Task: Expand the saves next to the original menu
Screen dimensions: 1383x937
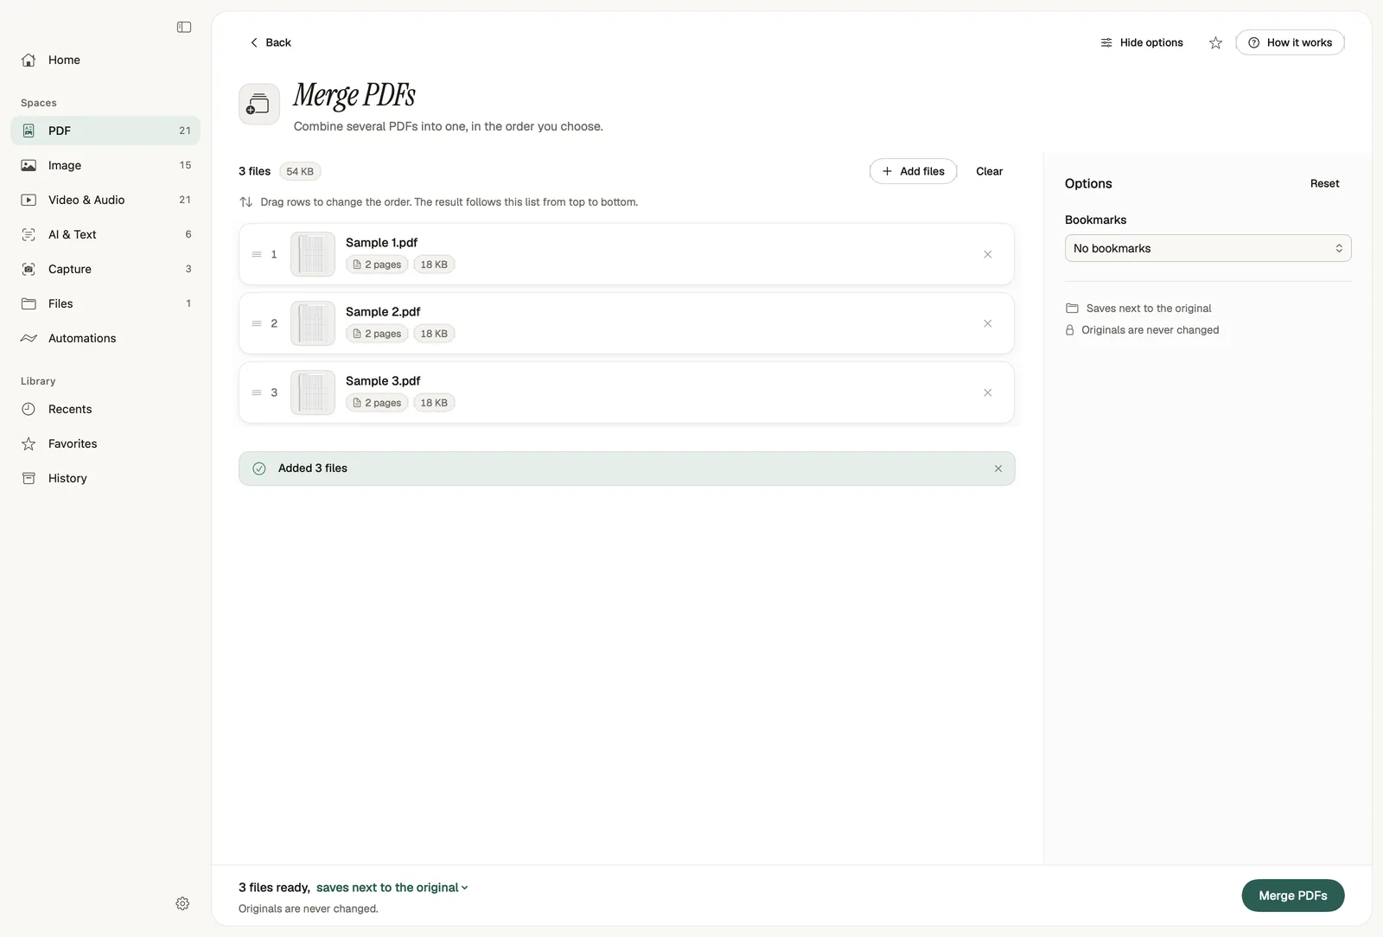Action: [392, 888]
